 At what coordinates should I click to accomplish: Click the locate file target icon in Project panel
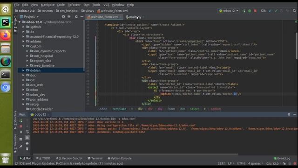(63, 17)
